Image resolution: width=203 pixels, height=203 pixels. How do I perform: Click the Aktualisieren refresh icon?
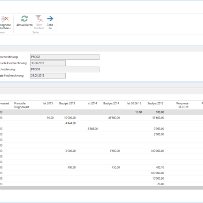pyautogui.click(x=24, y=19)
